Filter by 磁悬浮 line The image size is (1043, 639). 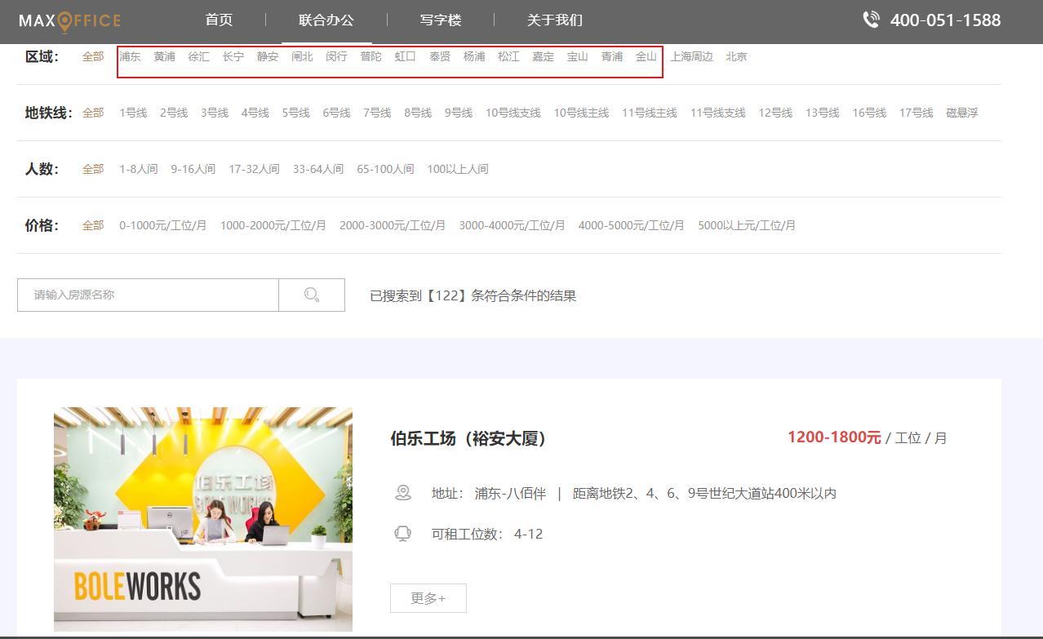point(962,113)
